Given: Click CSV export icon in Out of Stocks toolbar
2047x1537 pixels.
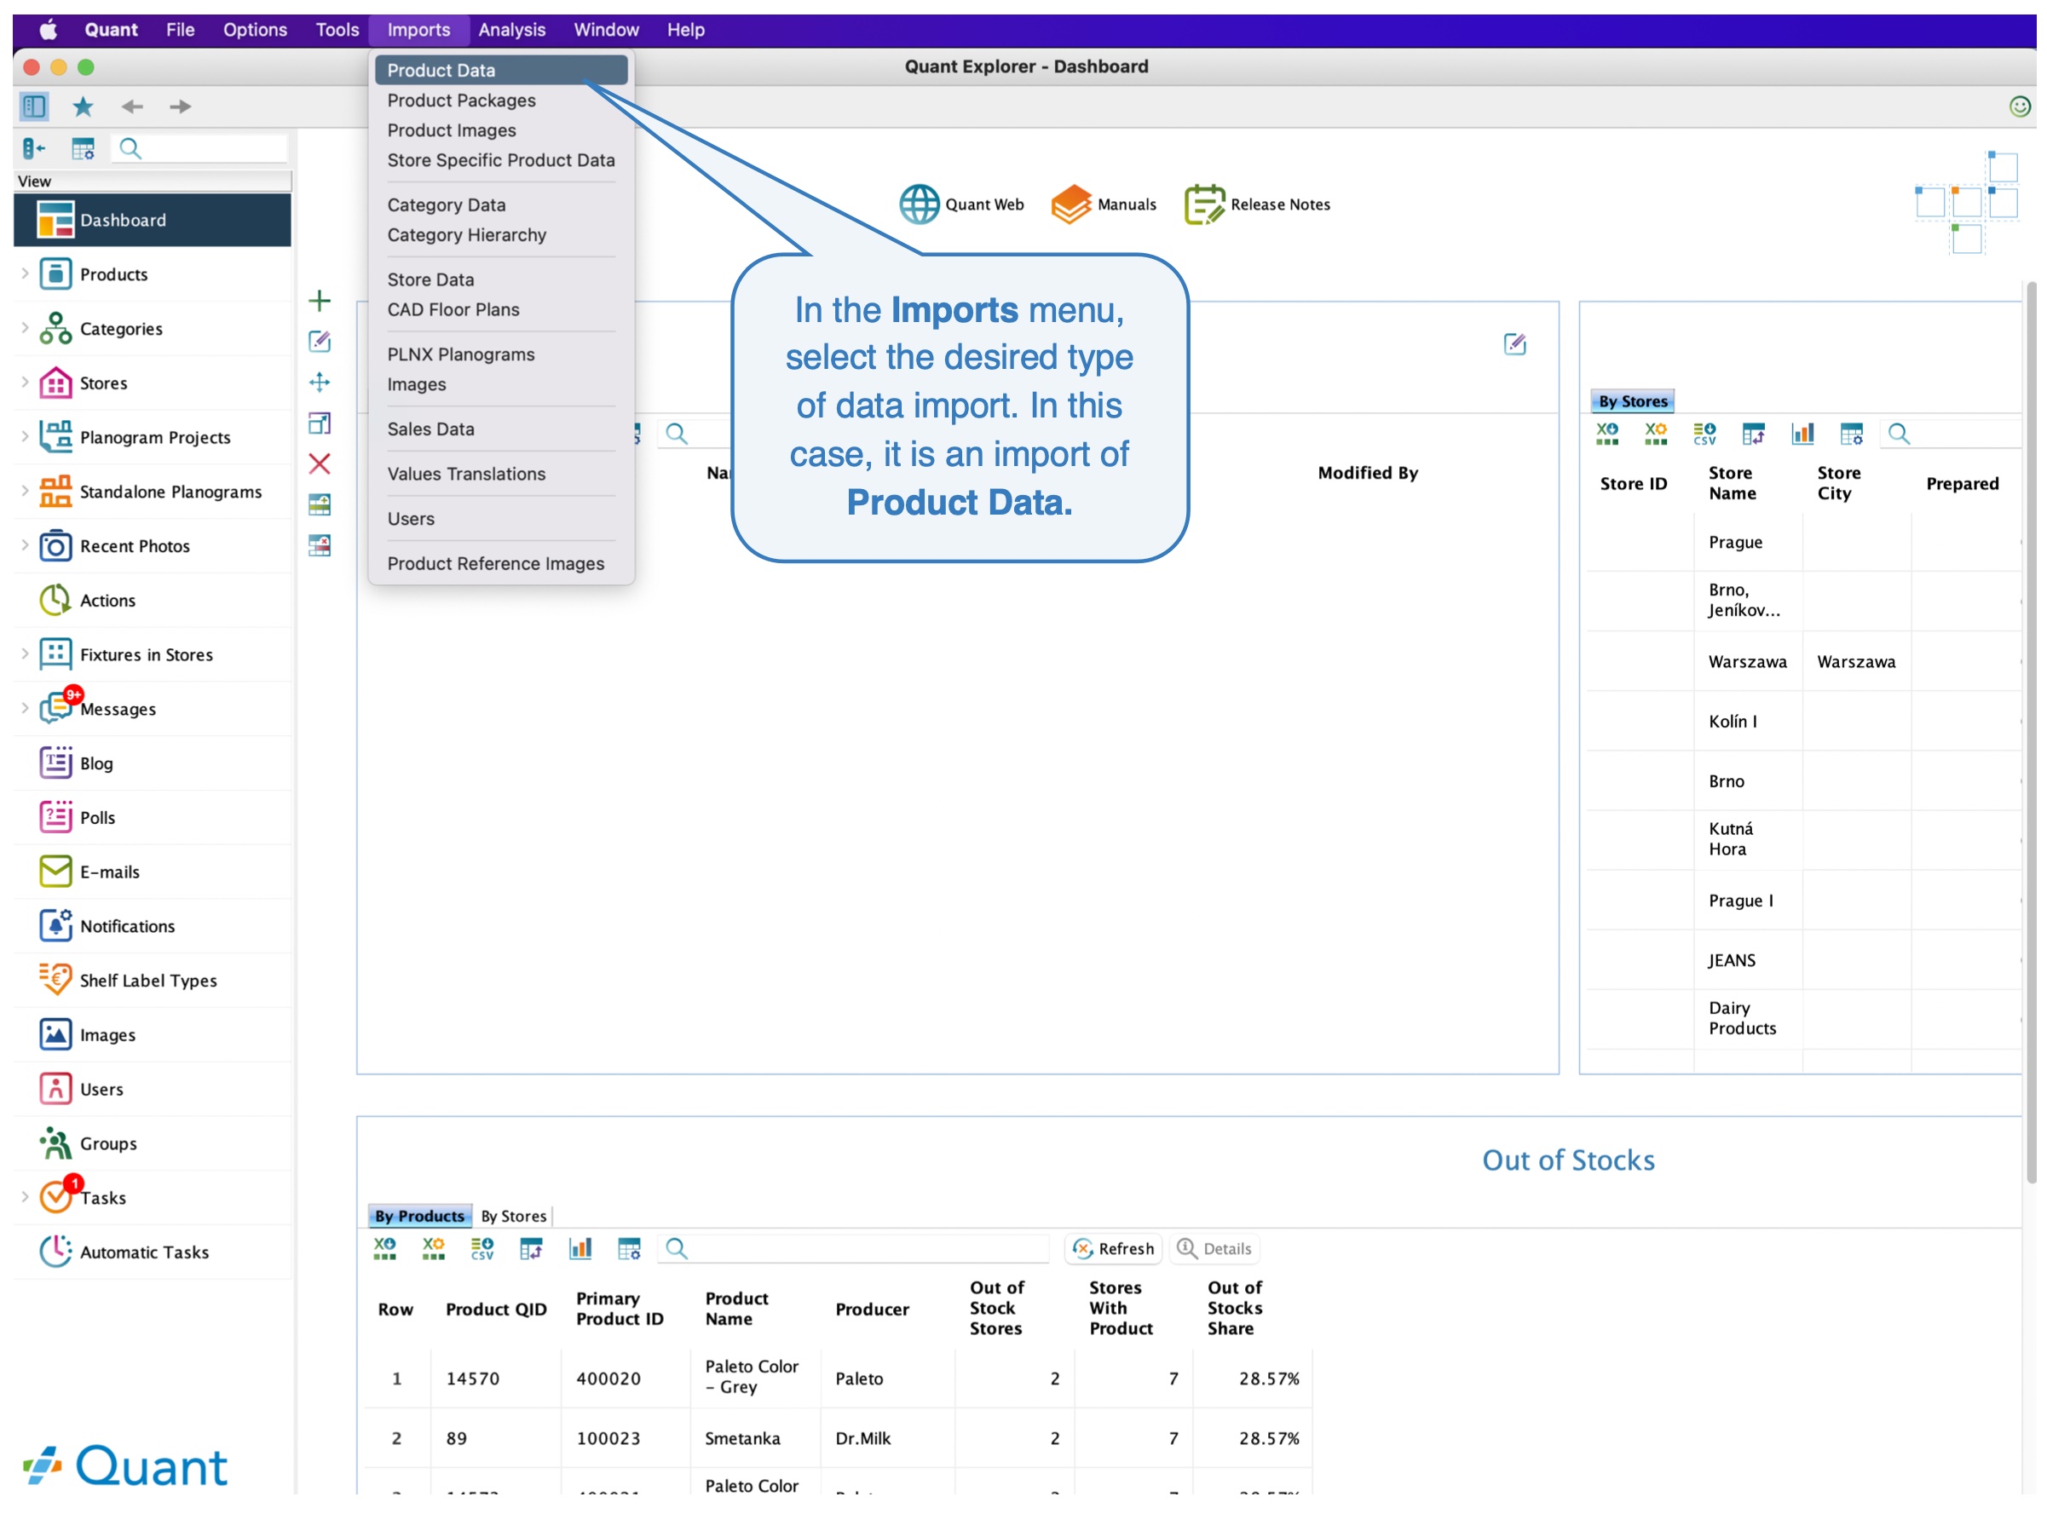Looking at the screenshot, I should (x=482, y=1249).
